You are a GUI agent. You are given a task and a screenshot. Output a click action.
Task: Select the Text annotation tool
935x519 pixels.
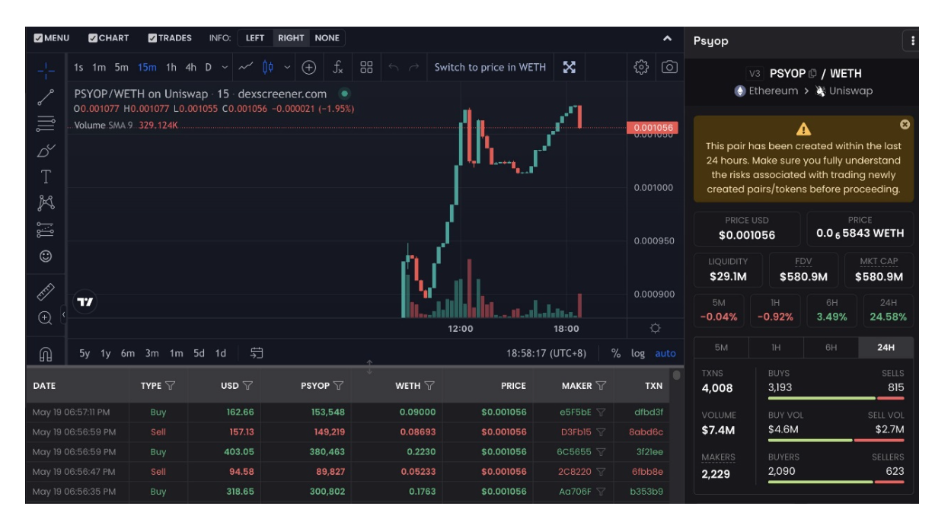pyautogui.click(x=46, y=177)
